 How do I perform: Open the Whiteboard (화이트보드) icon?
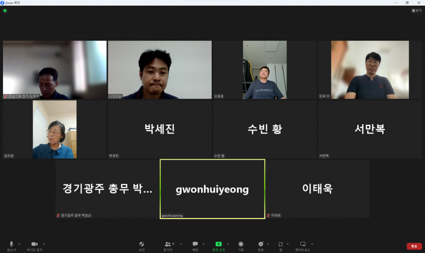303,244
